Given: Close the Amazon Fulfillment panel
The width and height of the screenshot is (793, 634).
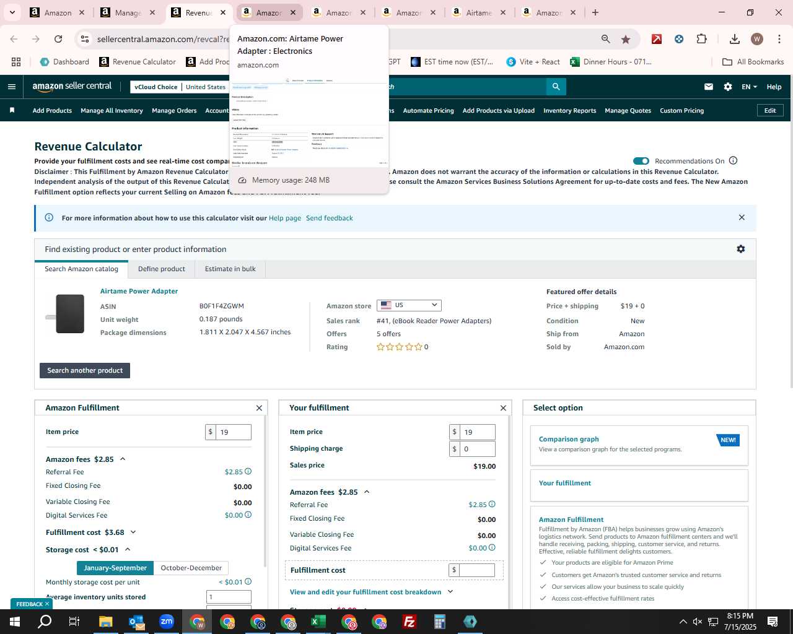Looking at the screenshot, I should 259,408.
